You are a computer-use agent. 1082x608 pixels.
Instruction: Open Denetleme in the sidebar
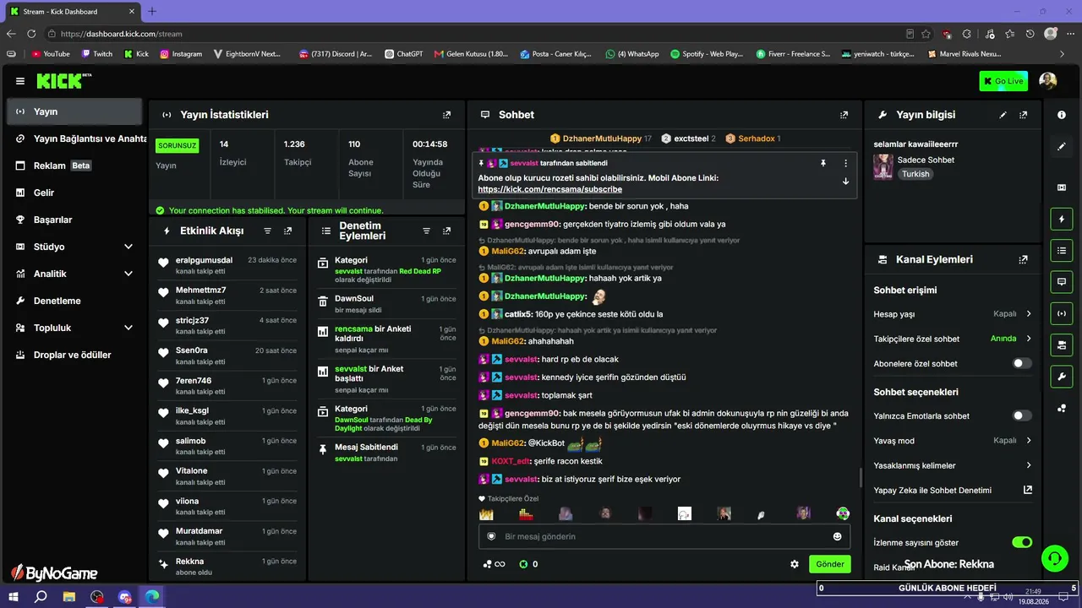point(74,301)
